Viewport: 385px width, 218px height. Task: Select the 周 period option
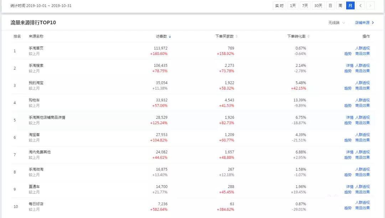(x=340, y=6)
